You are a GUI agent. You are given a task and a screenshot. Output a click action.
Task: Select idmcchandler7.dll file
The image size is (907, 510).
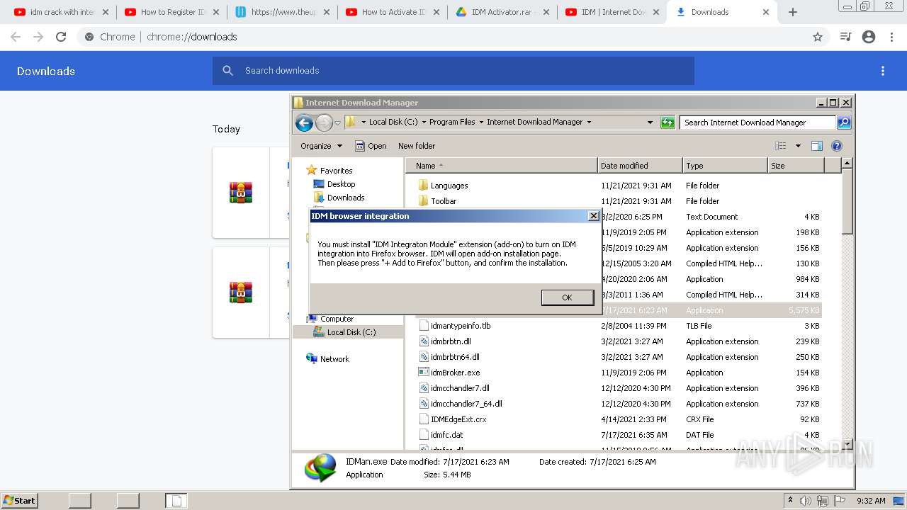point(460,388)
